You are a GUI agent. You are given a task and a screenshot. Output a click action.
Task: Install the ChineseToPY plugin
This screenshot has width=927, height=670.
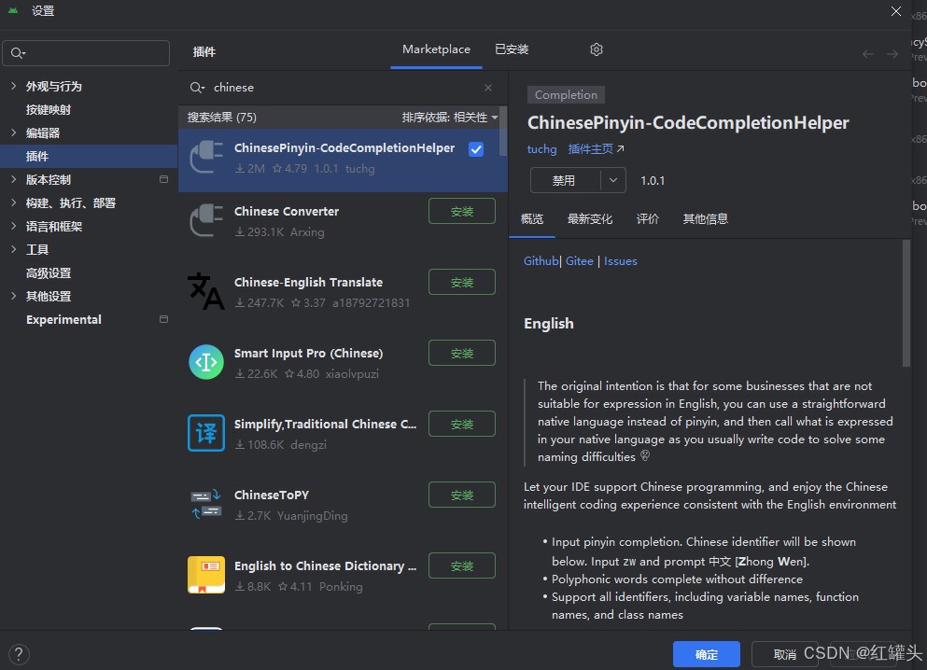pos(462,496)
